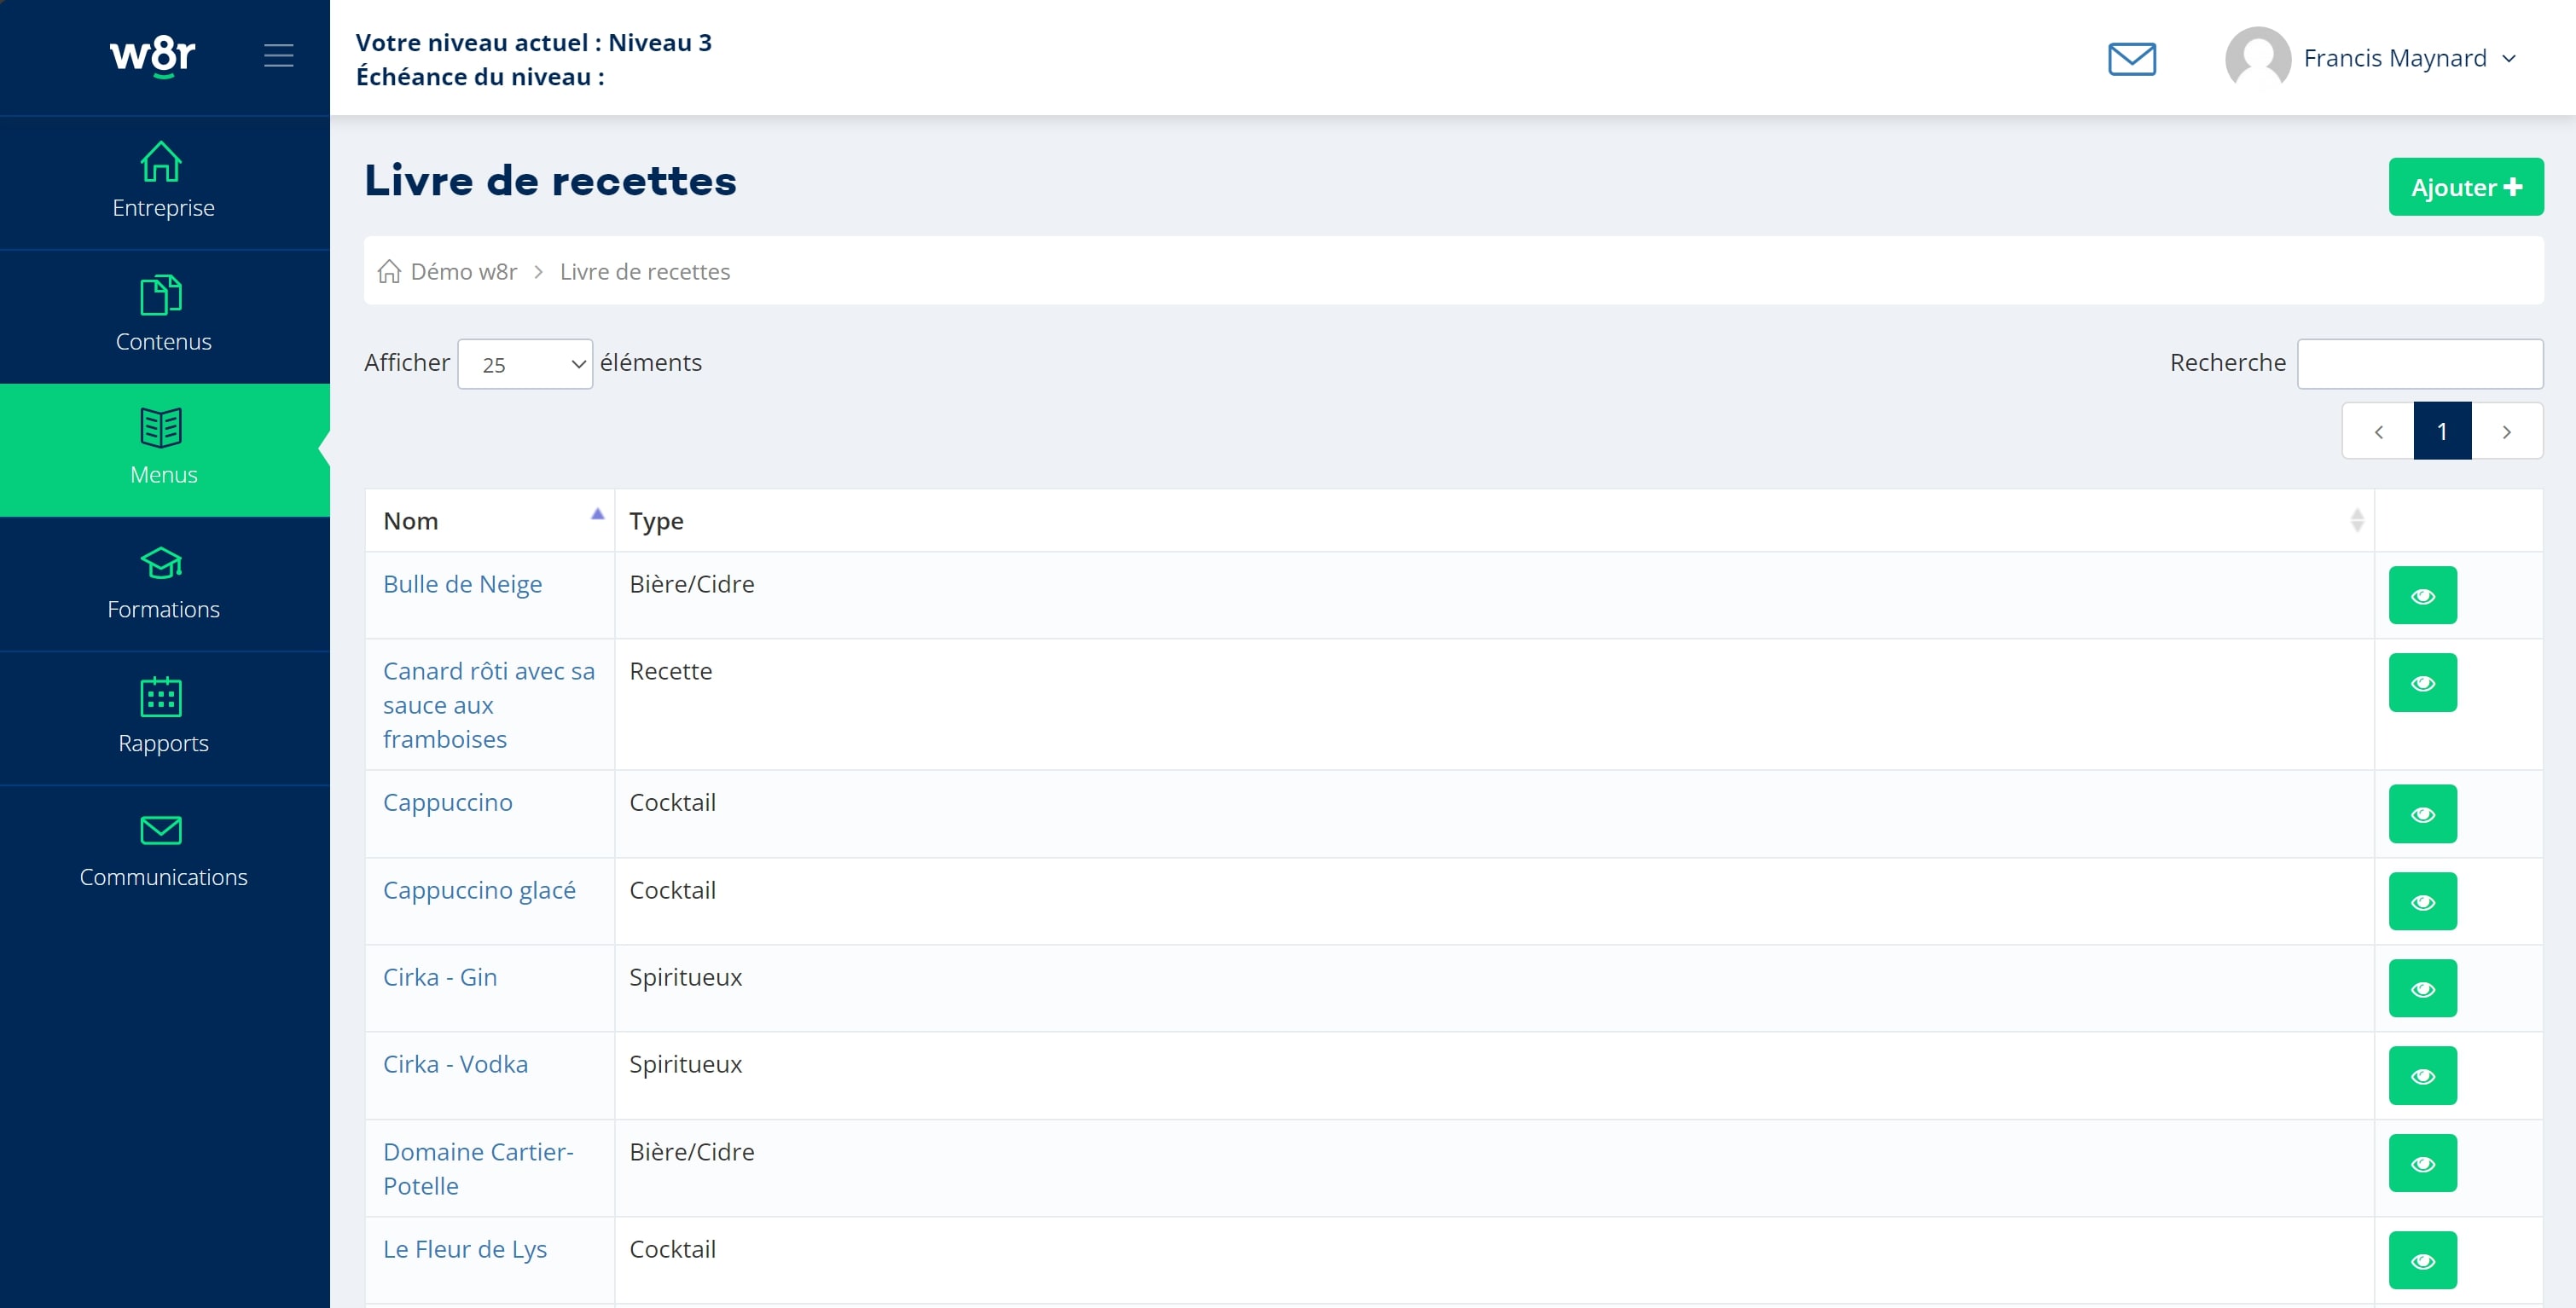2576x1308 pixels.
Task: Toggle visibility of Domaine Cartier-Potelle
Action: (x=2424, y=1163)
